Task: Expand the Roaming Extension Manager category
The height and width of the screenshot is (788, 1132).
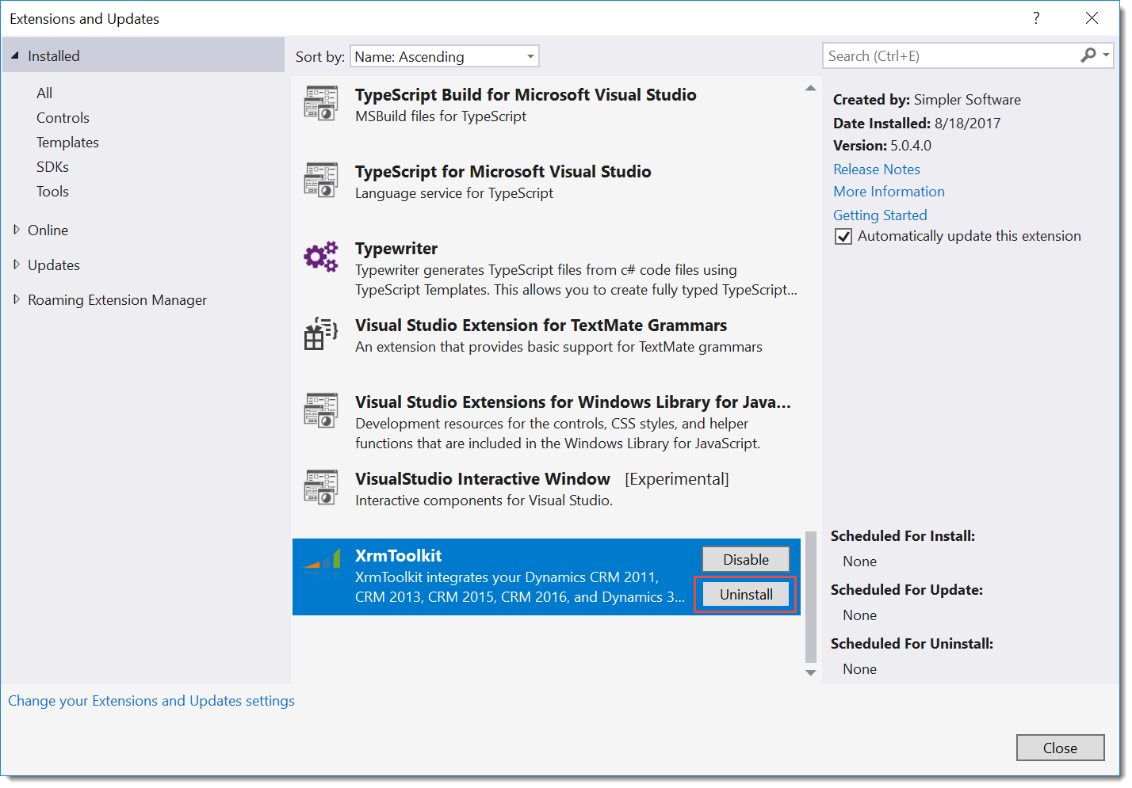Action: [x=17, y=299]
